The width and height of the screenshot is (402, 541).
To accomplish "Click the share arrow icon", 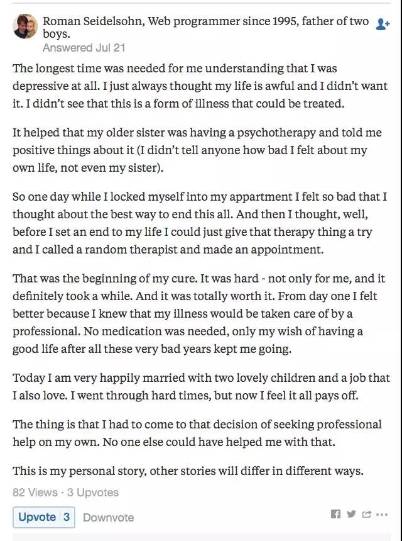I will [367, 514].
